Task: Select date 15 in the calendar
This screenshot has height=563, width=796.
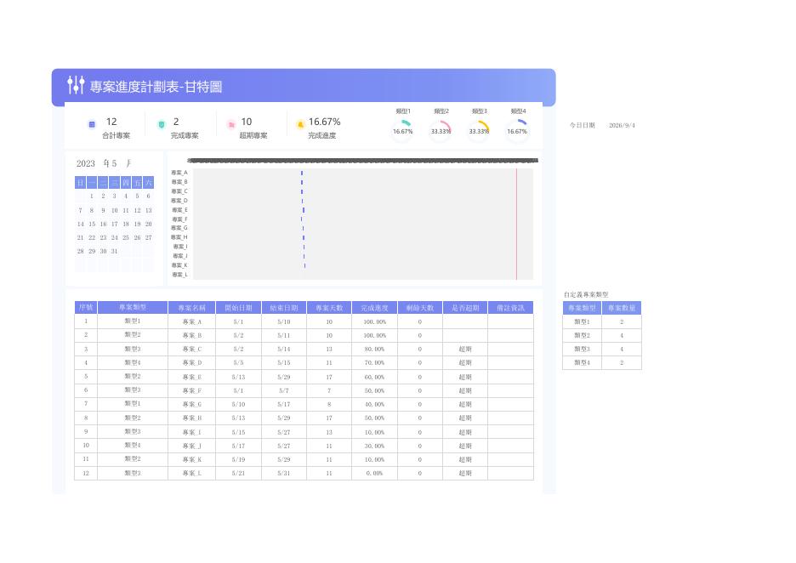Action: 92,224
